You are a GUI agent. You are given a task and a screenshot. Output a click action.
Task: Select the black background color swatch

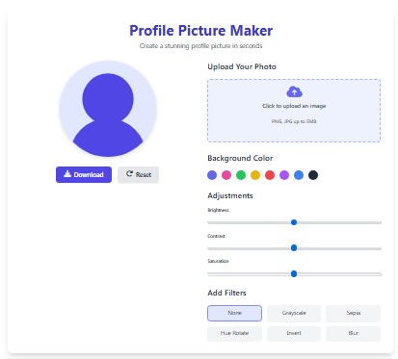pos(313,175)
